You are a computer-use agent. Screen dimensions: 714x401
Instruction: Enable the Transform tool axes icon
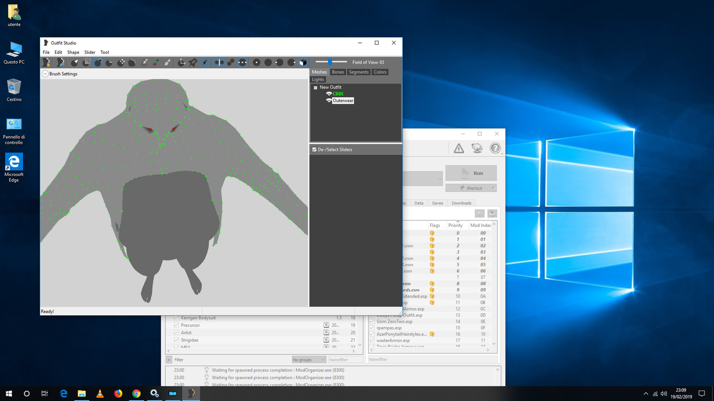coord(181,62)
